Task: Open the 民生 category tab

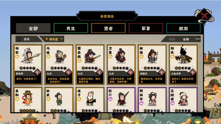Action: pos(71,28)
